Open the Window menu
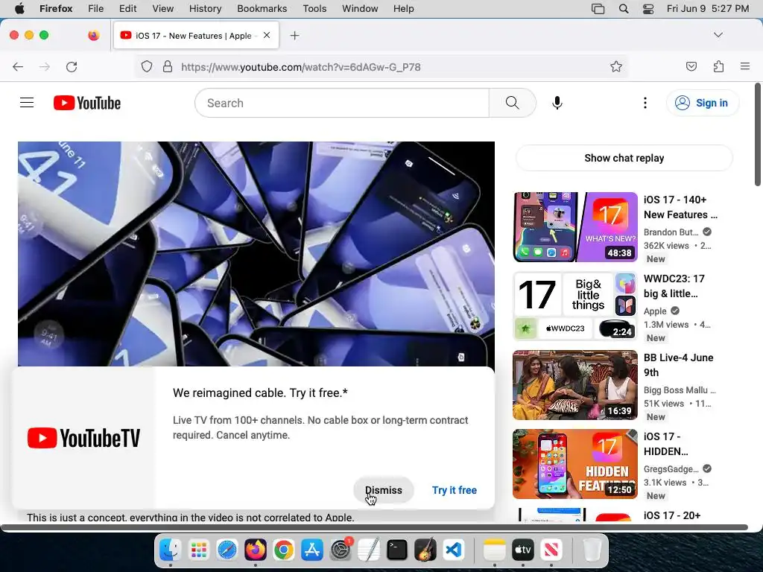The height and width of the screenshot is (572, 763). (x=360, y=8)
